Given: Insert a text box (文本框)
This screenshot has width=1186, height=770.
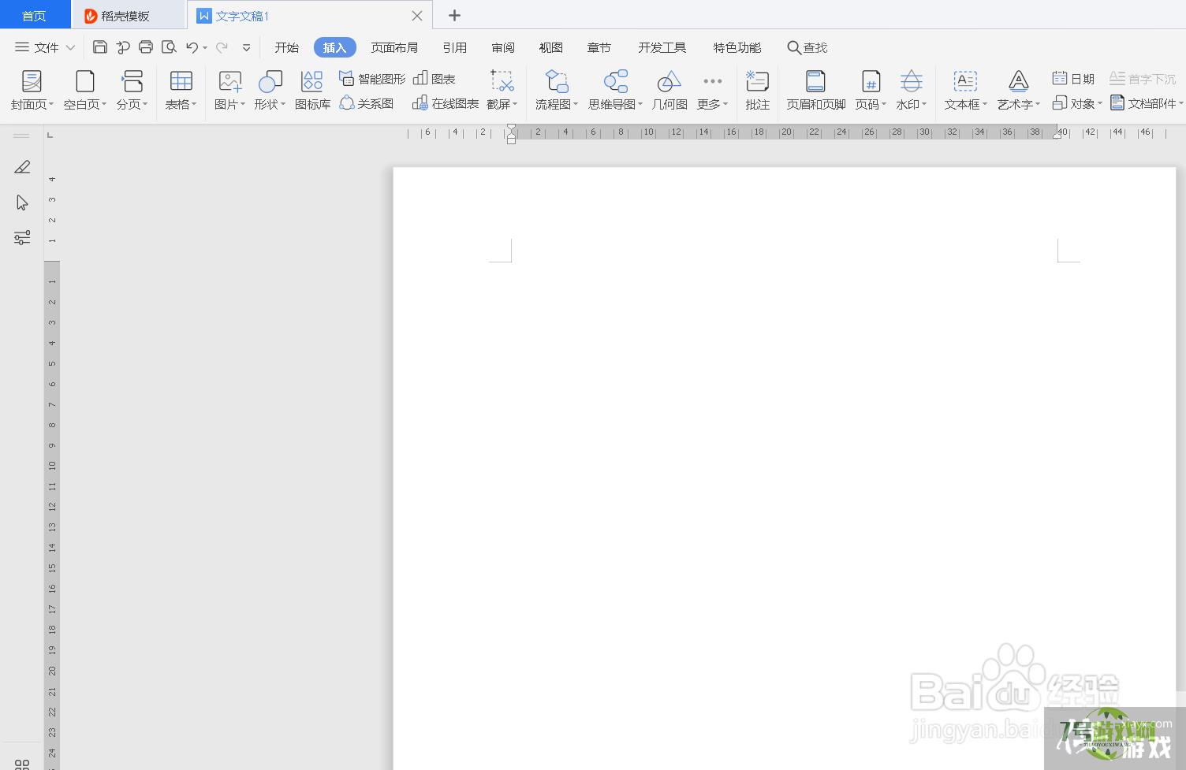Looking at the screenshot, I should pyautogui.click(x=965, y=91).
